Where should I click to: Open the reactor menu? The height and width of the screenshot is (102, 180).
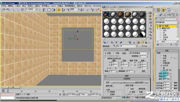[x=53, y=6]
